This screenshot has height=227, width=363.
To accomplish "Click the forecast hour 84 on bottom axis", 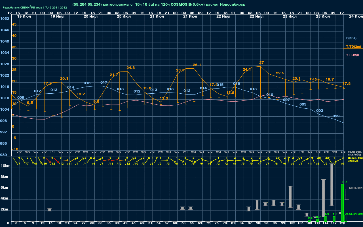I will click(x=242, y=224).
